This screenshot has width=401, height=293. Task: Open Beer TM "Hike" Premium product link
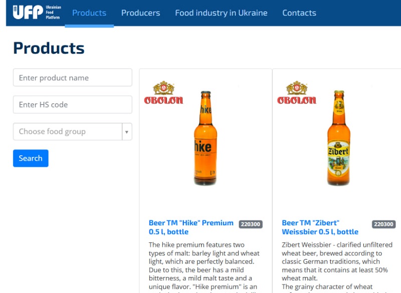pos(191,227)
